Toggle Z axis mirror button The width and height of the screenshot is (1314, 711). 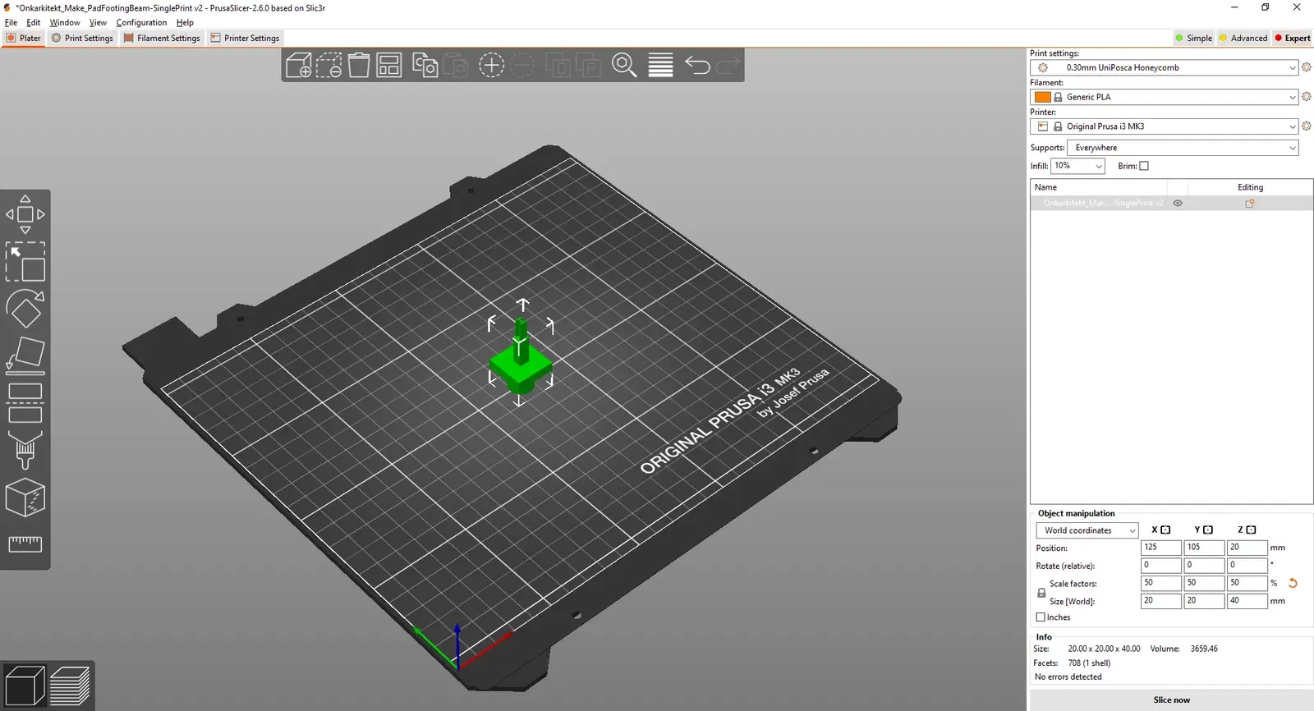(x=1251, y=530)
